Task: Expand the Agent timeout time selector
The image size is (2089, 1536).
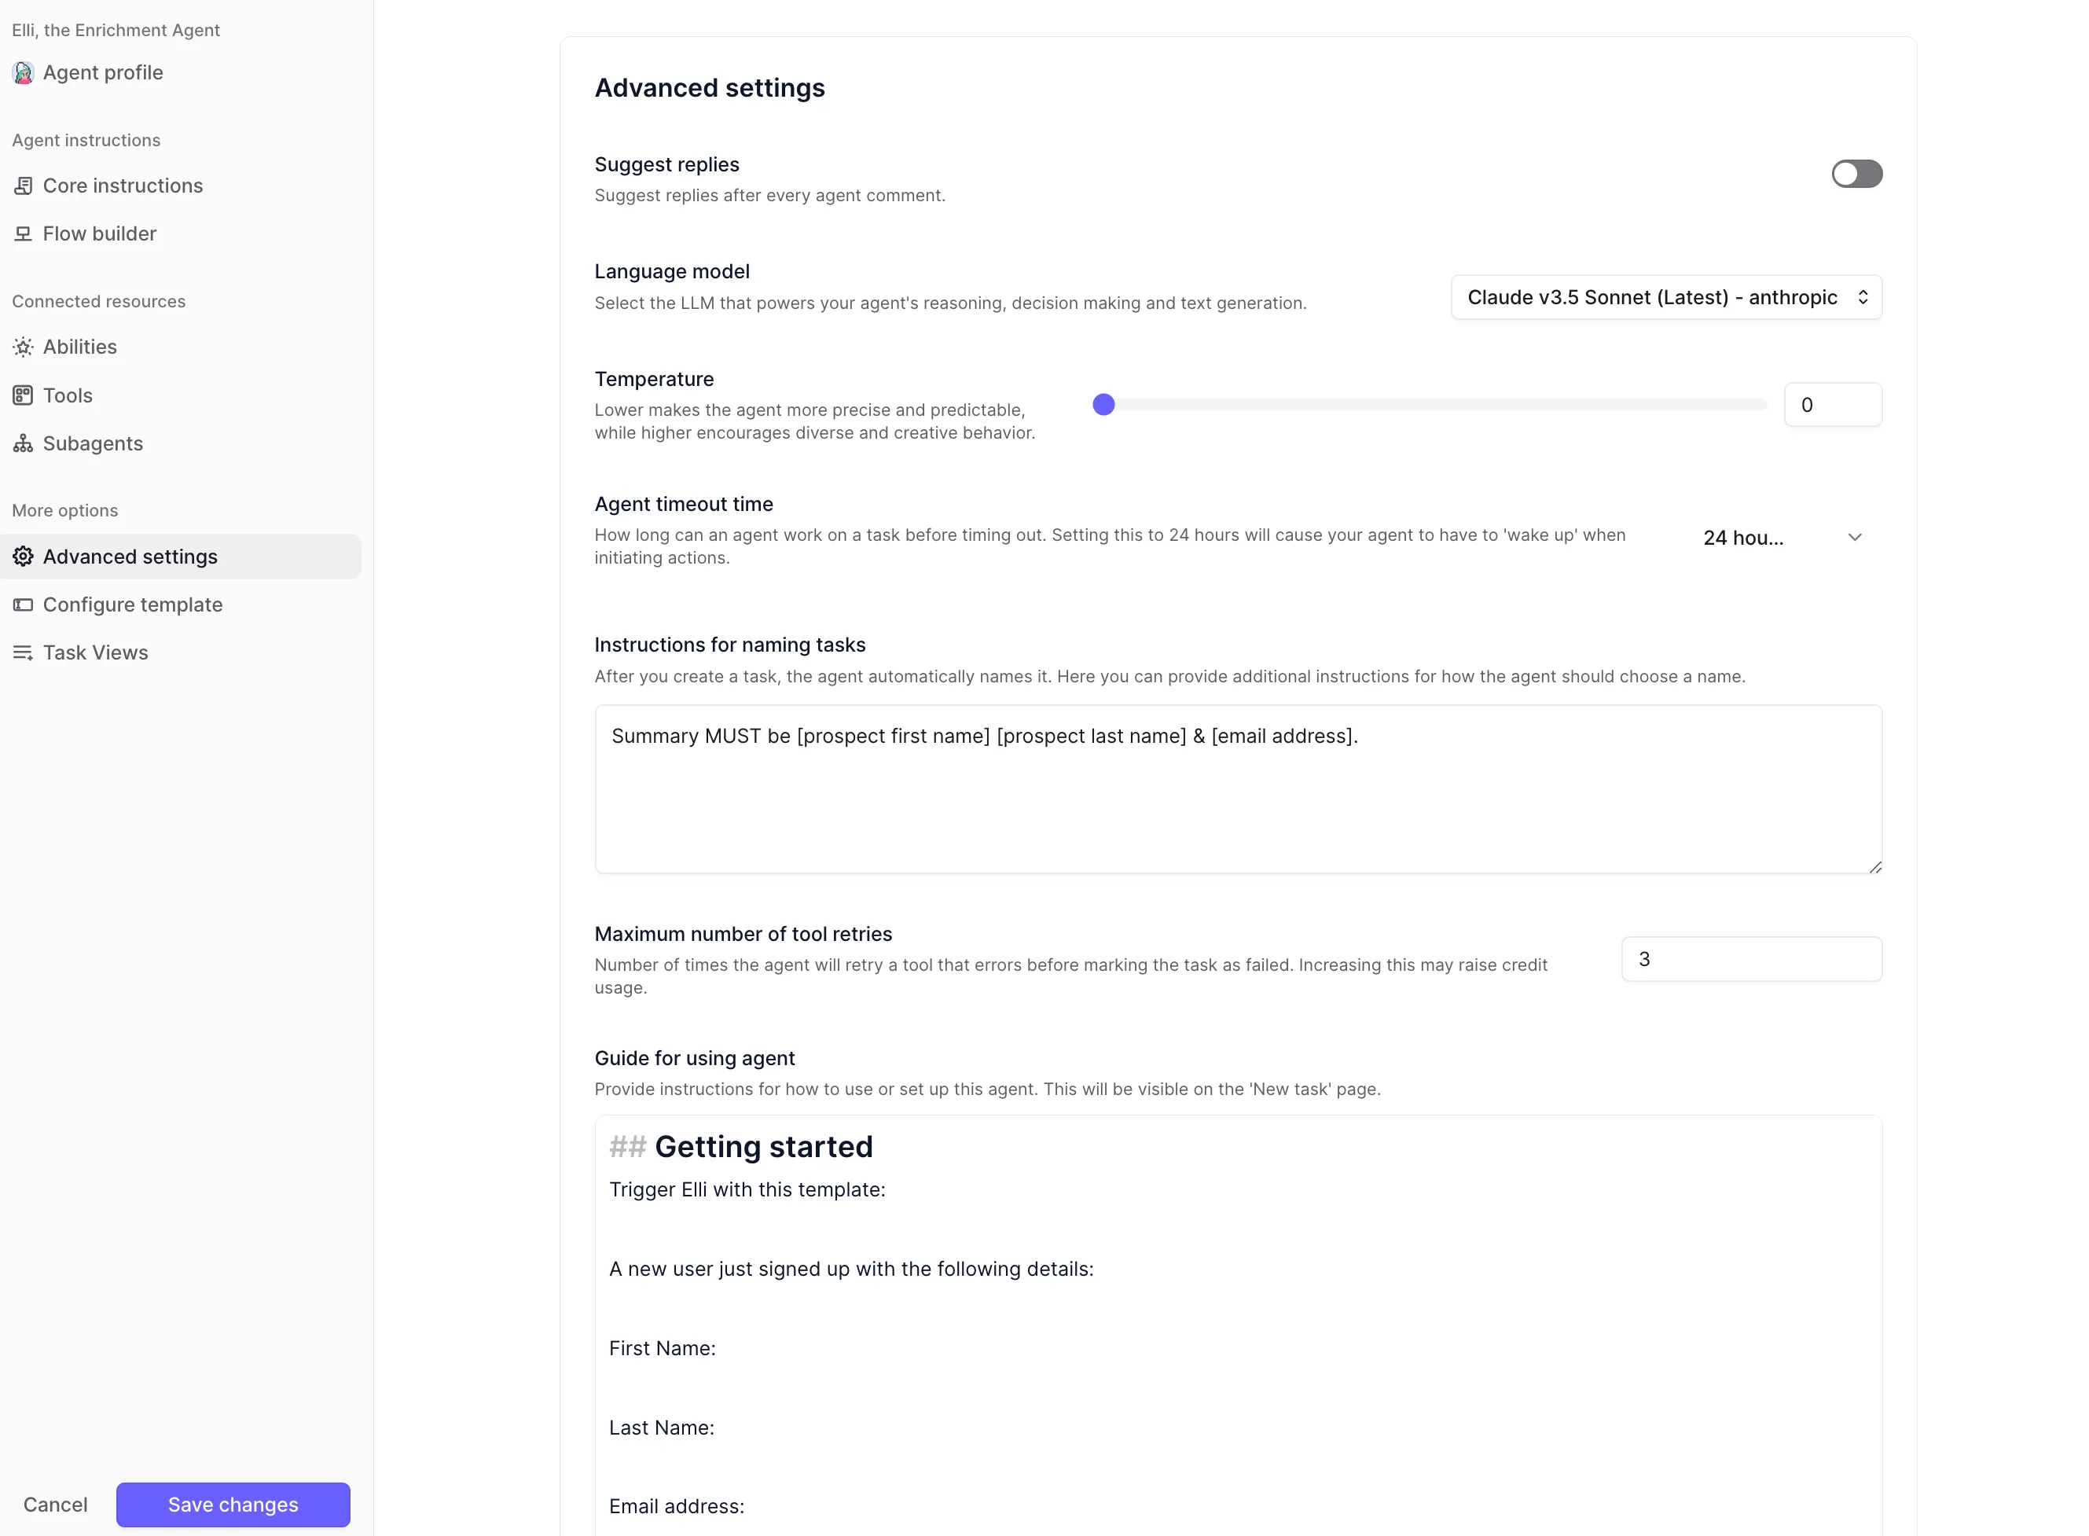Action: [x=1780, y=538]
